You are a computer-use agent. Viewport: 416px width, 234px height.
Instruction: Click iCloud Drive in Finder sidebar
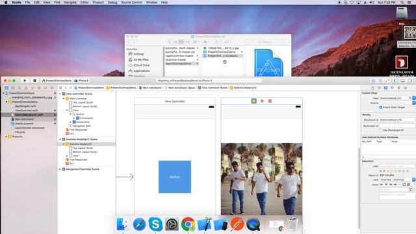pyautogui.click(x=139, y=65)
